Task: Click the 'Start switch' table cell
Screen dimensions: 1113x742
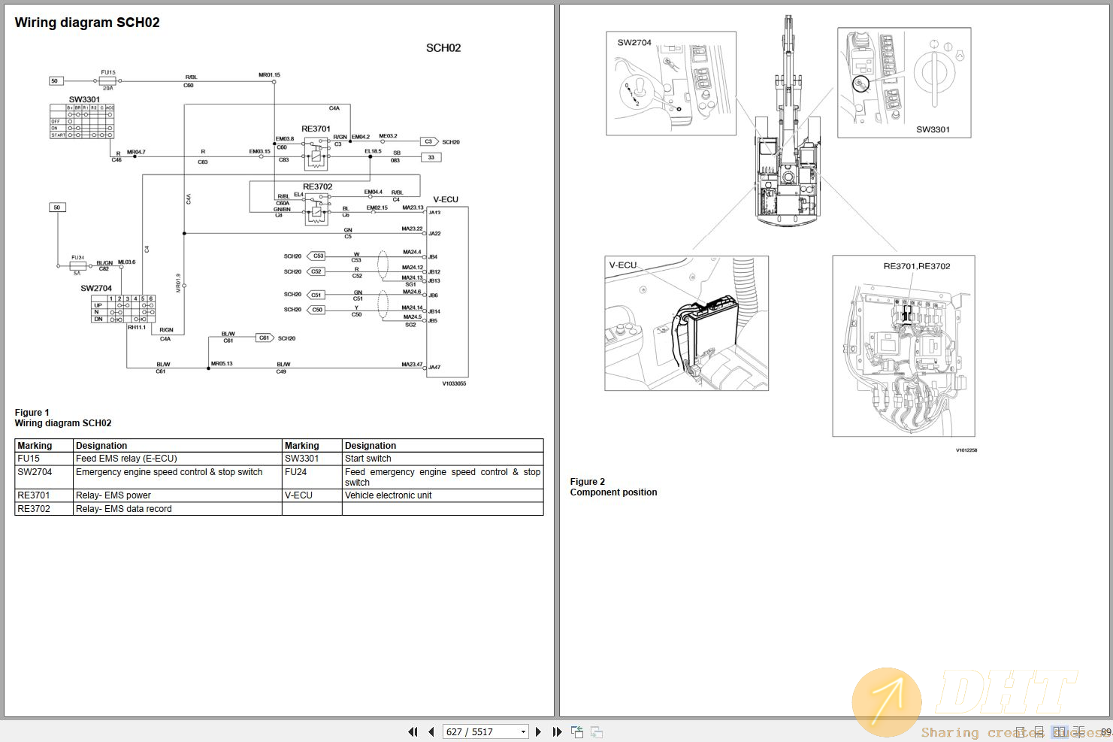Action: coord(443,459)
